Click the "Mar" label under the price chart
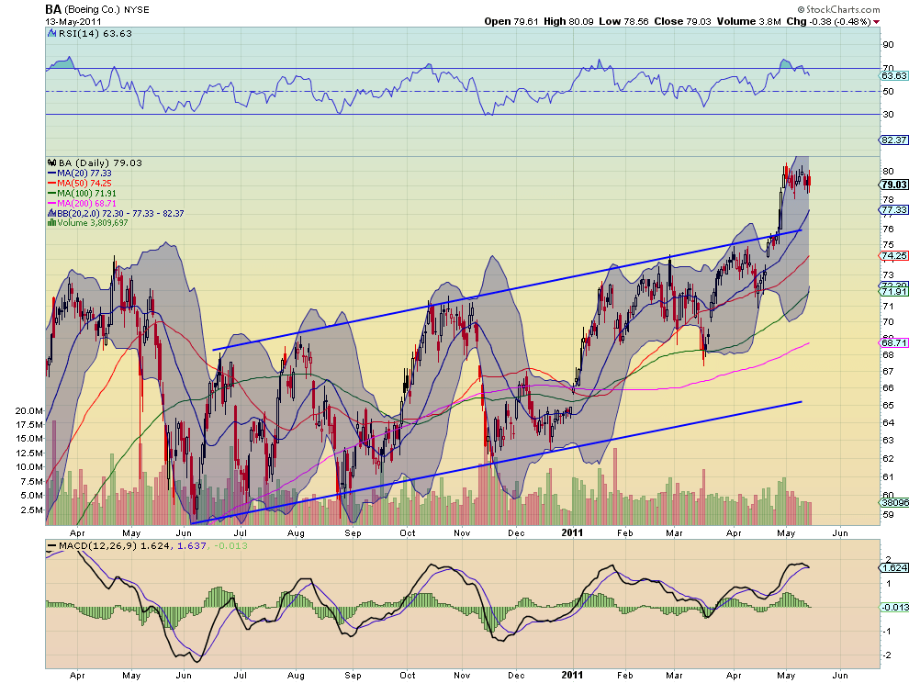This screenshot has width=909, height=683. (674, 532)
